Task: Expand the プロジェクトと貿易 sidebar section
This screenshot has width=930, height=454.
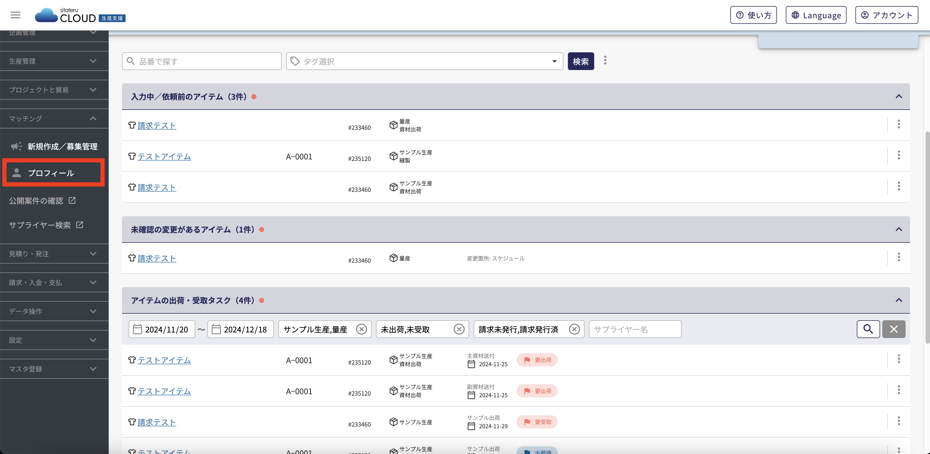Action: 54,90
